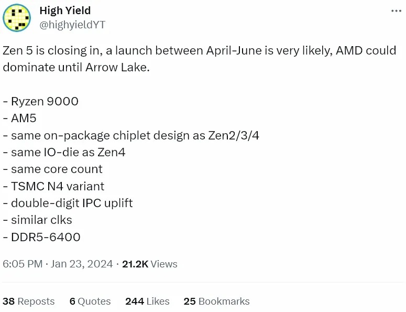The image size is (406, 312).
Task: Select the Jan 23, 2024 date
Action: 82,264
